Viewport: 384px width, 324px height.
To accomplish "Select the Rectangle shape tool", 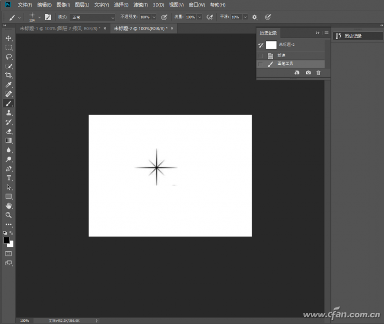I will click(8, 196).
